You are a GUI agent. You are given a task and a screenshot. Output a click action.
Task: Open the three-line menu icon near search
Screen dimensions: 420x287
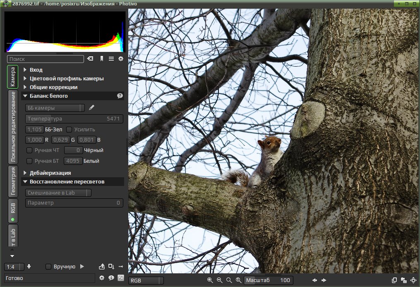click(111, 59)
